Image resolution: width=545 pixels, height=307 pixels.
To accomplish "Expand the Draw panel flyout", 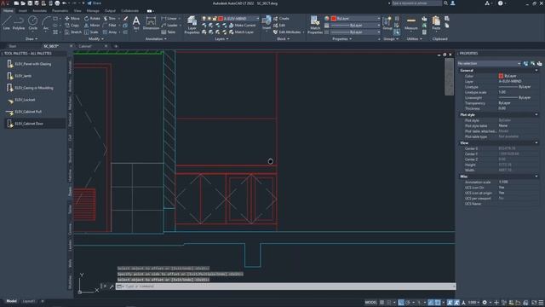I will [32, 39].
